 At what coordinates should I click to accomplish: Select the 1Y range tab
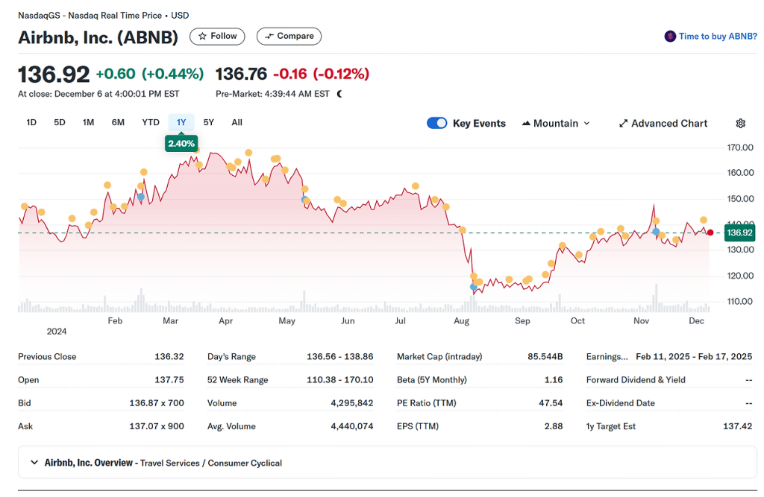click(181, 123)
